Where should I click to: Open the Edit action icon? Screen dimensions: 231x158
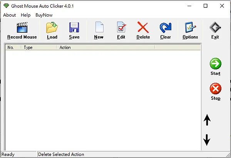point(121,27)
